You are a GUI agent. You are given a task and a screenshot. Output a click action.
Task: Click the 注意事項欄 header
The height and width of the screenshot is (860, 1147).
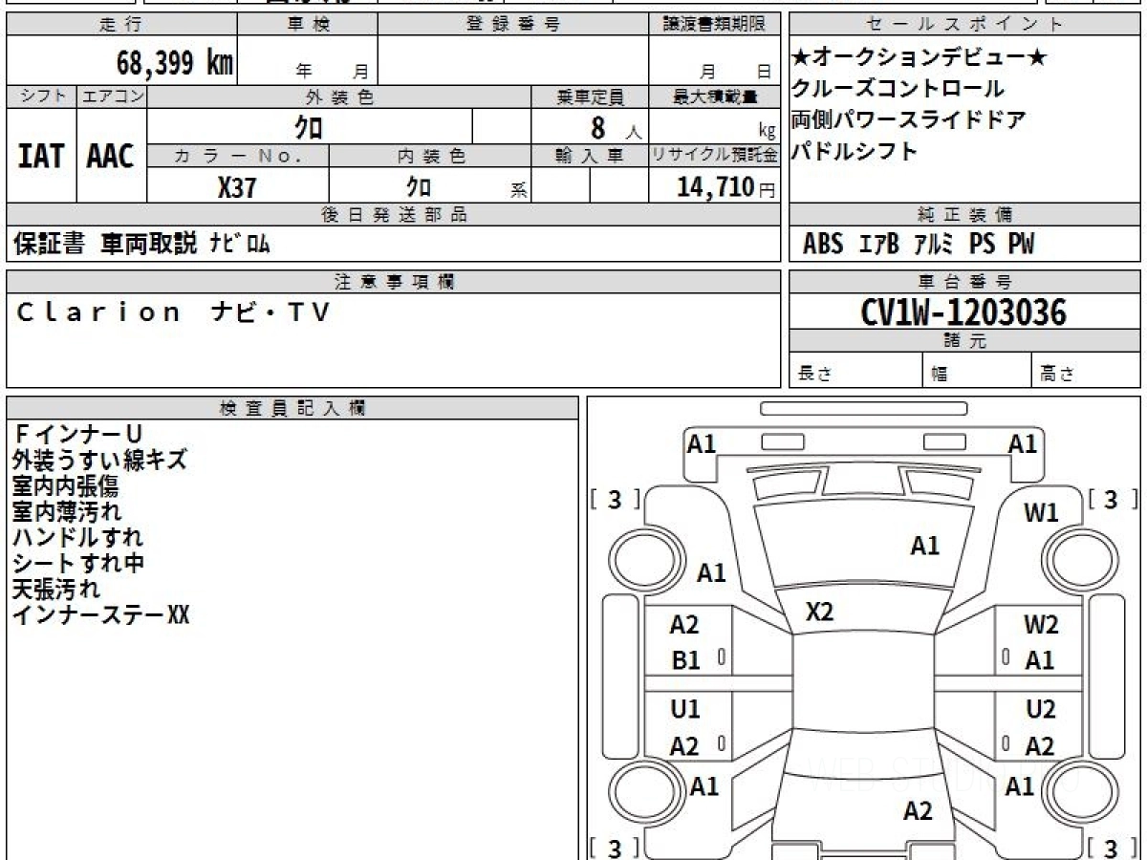(393, 282)
